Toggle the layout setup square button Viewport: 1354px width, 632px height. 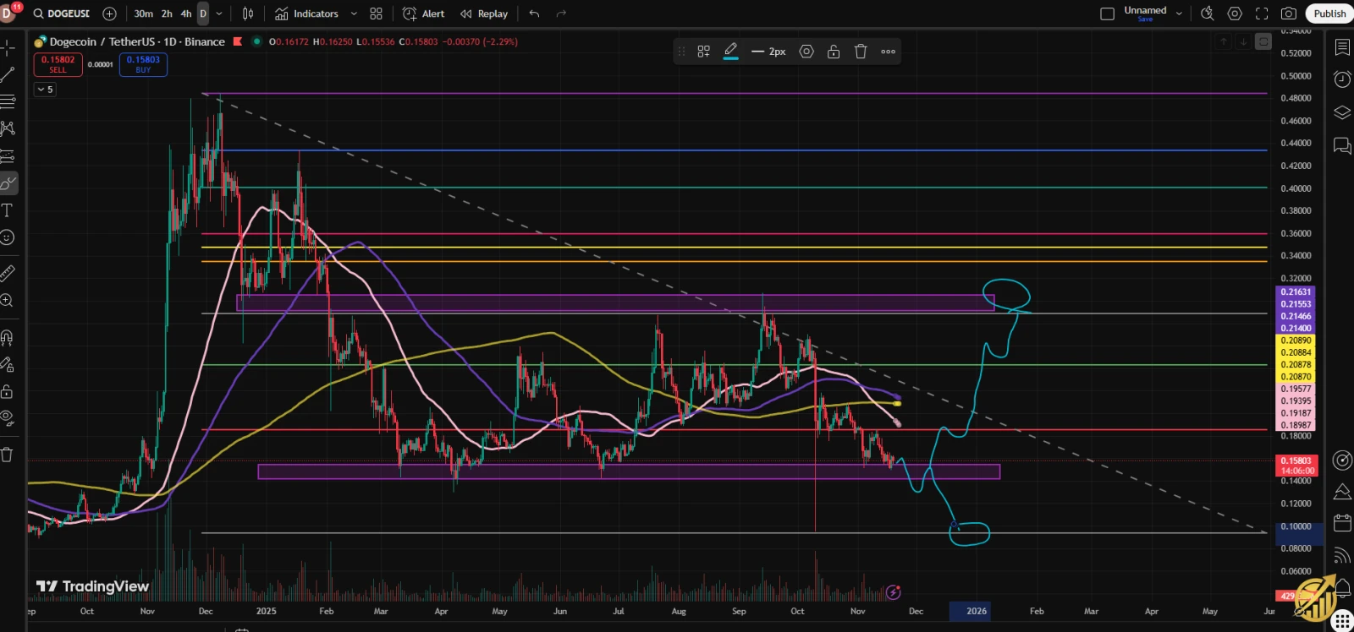[x=1107, y=14]
